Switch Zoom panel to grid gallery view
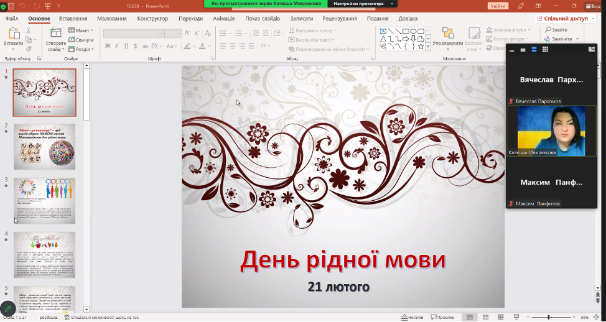Image resolution: width=606 pixels, height=322 pixels. point(545,50)
